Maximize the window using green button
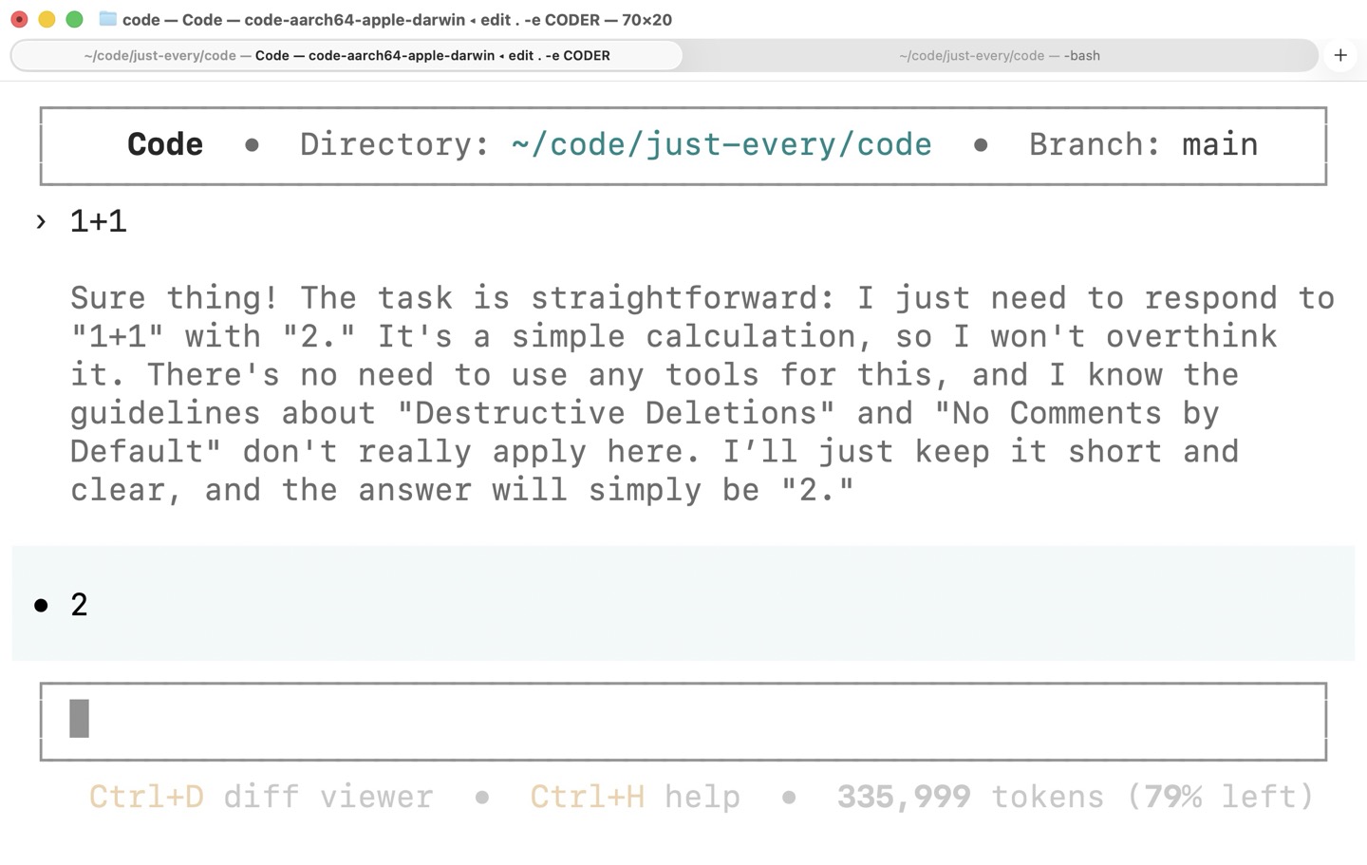Viewport: 1367px width, 865px height. pyautogui.click(x=74, y=19)
